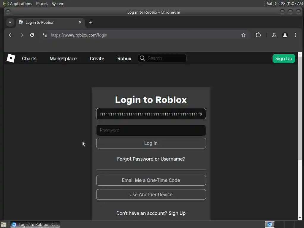Open a new browser tab
The height and width of the screenshot is (228, 304).
(x=91, y=22)
